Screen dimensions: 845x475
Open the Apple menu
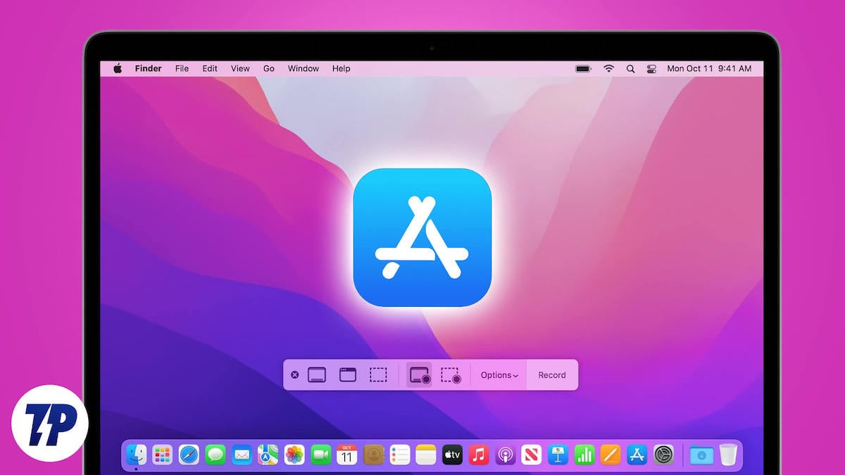pos(118,68)
